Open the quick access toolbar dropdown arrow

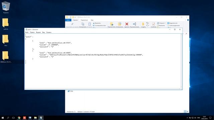pyautogui.click(x=75, y=17)
